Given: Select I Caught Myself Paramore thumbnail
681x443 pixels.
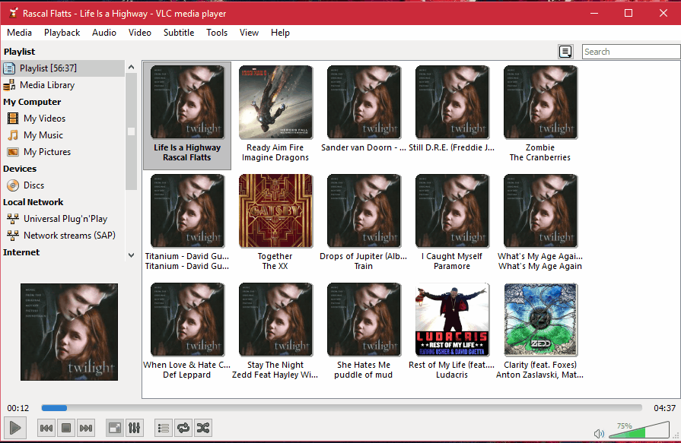Looking at the screenshot, I should (452, 211).
